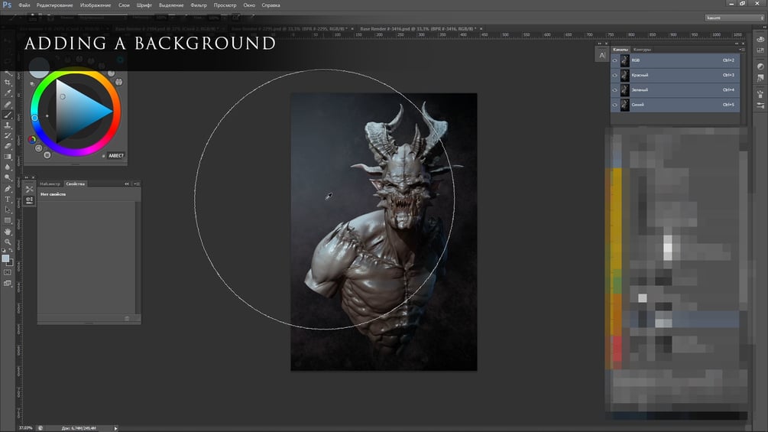Screen dimensions: 768x432
Task: Open the Окно menu
Action: pos(249,5)
